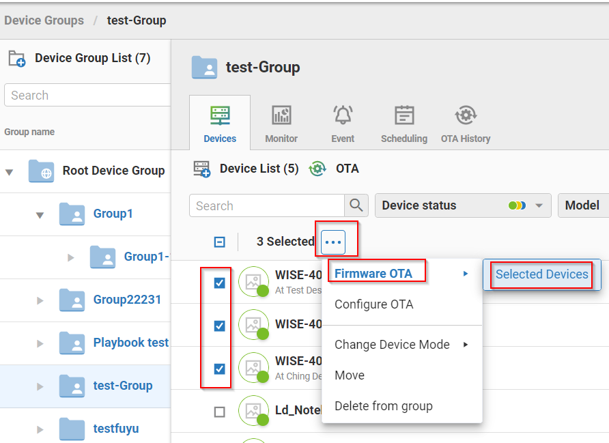Select Delete from group menu item
Viewport: 609px width, 443px height.
coord(383,406)
